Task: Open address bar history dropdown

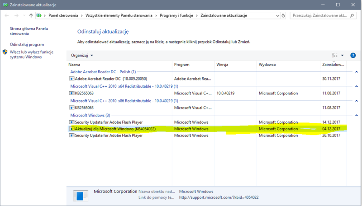Action: pos(277,16)
